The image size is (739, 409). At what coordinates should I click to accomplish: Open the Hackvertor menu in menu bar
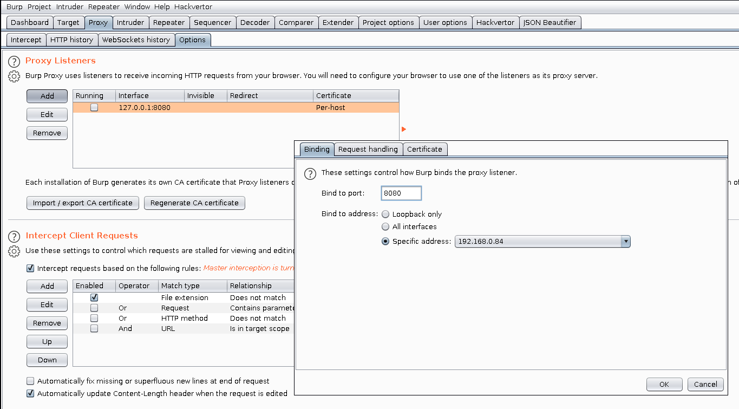tap(193, 7)
